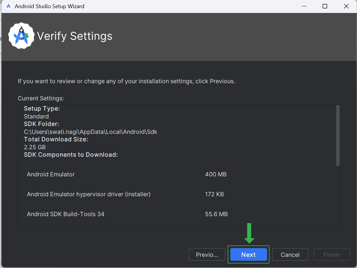Image resolution: width=357 pixels, height=268 pixels.
Task: Go back with the Previous button
Action: (x=207, y=254)
